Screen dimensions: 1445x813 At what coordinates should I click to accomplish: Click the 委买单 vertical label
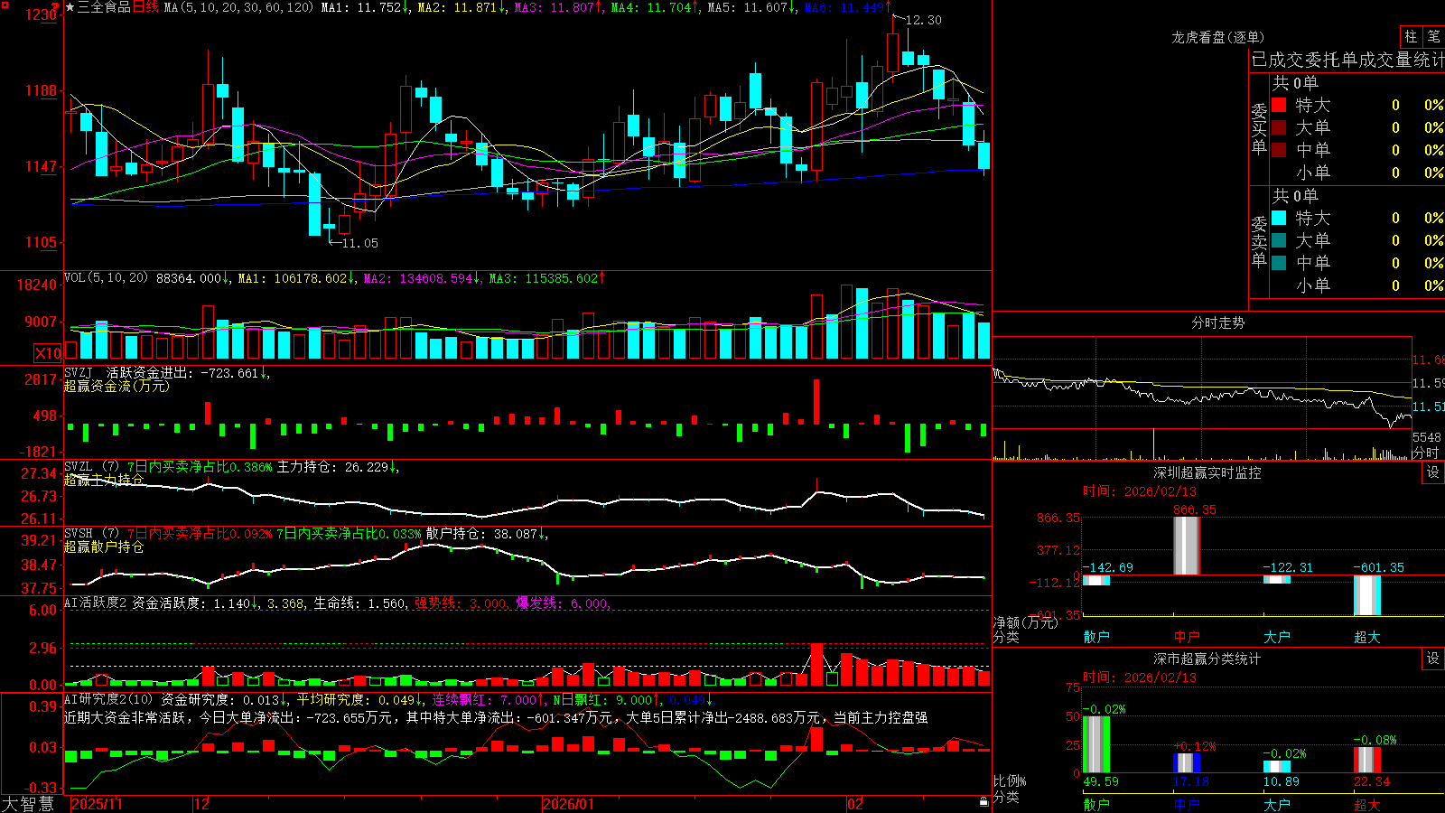click(x=1259, y=128)
